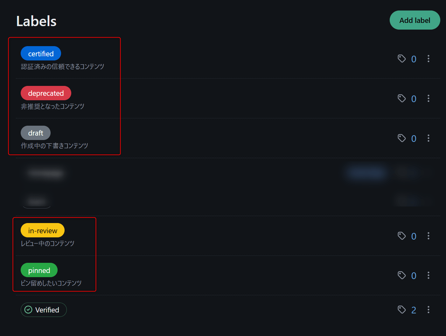The width and height of the screenshot is (446, 336).
Task: Open the kebab menu for certified label
Action: [429, 59]
